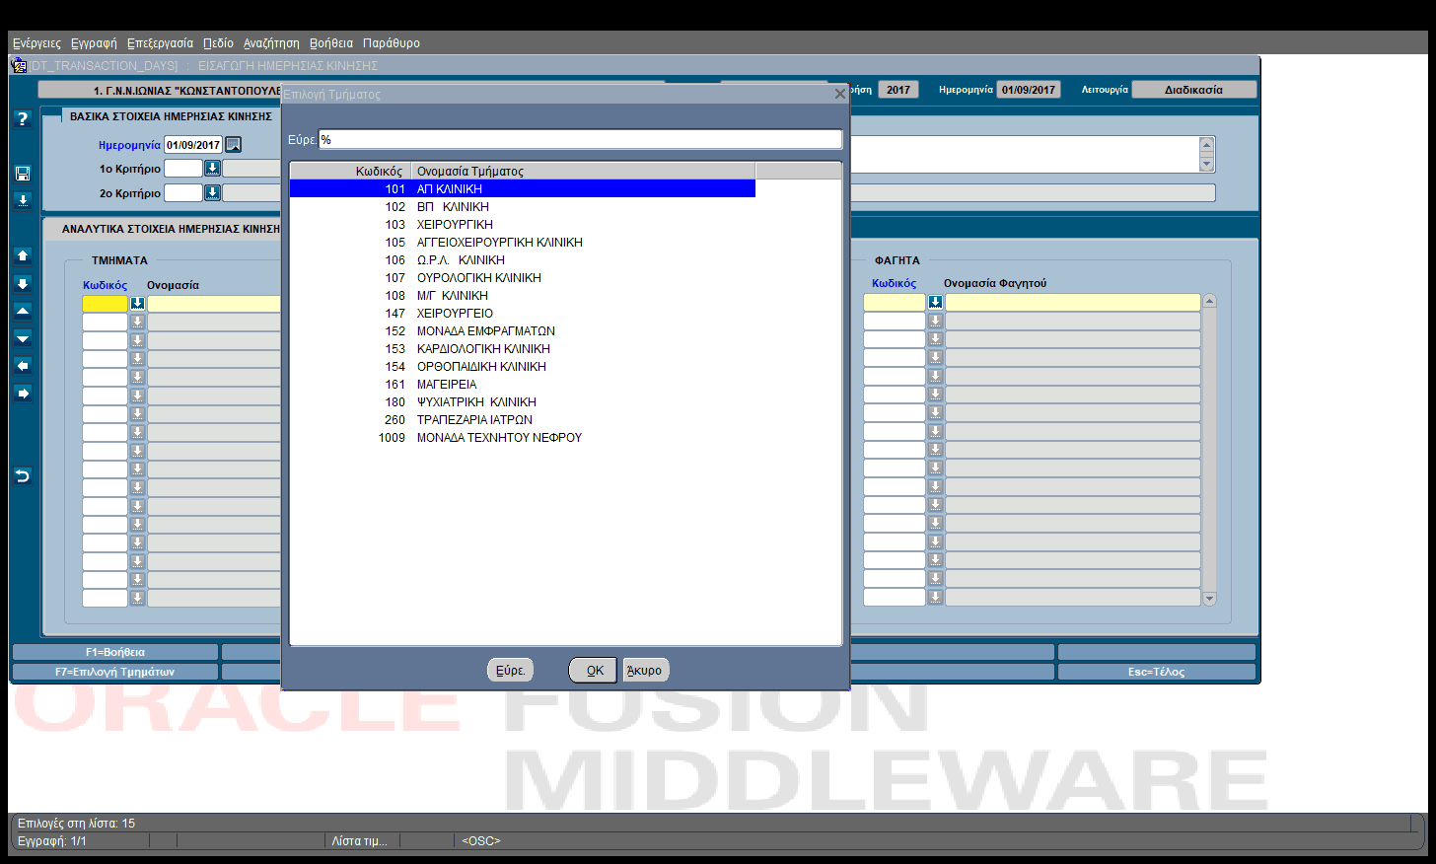Select row 153 ΚΑΡΔΙΟΛΟΓΙΚΗ ΚΛΙΝΙΚΗ
Viewport: 1436px width, 864px height.
click(x=523, y=349)
